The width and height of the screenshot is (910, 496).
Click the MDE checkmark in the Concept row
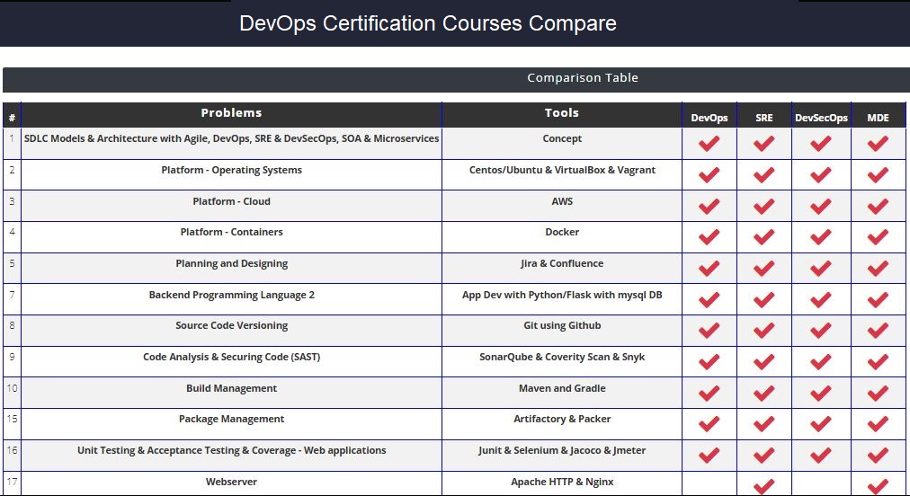(878, 144)
